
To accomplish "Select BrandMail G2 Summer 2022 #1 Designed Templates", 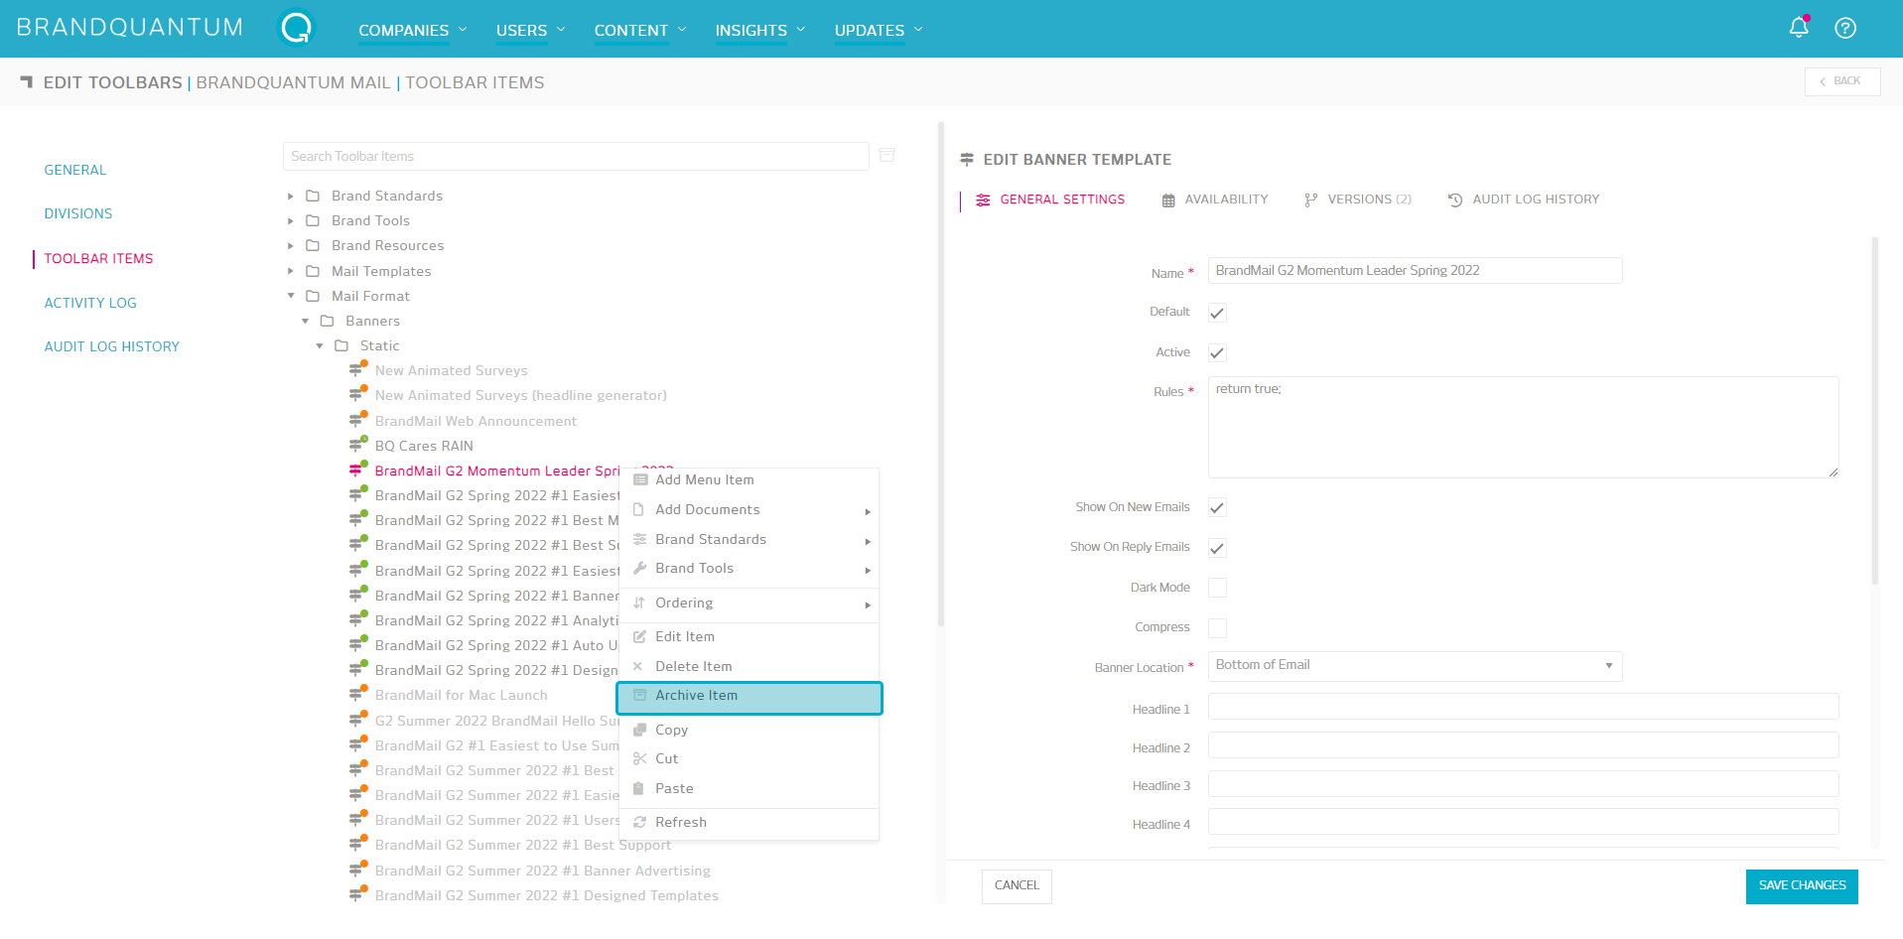I will pyautogui.click(x=546, y=895).
